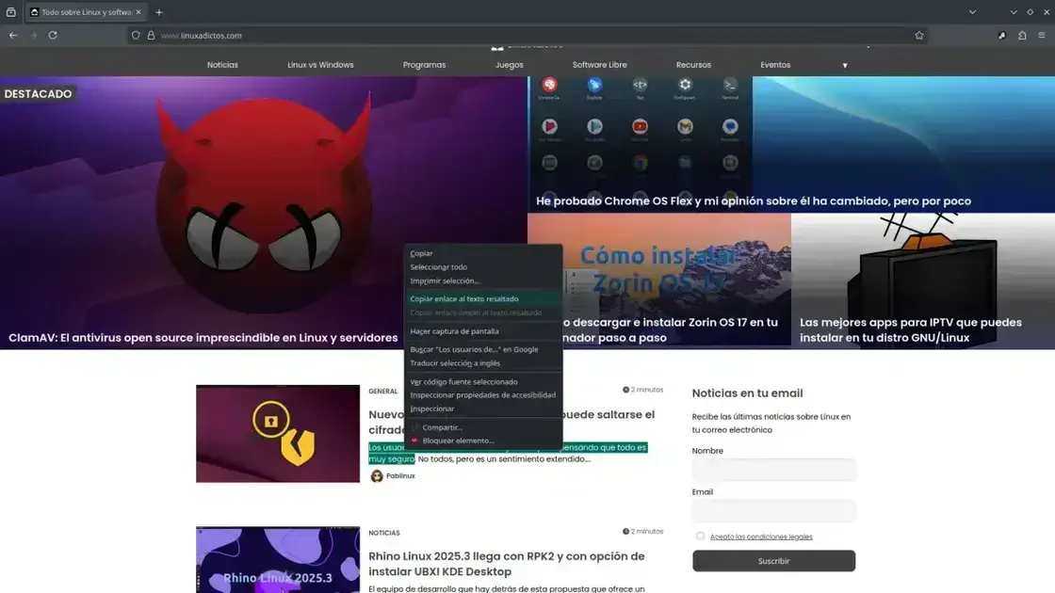The width and height of the screenshot is (1055, 593).
Task: Open a new tab with the plus button
Action: coord(159,12)
